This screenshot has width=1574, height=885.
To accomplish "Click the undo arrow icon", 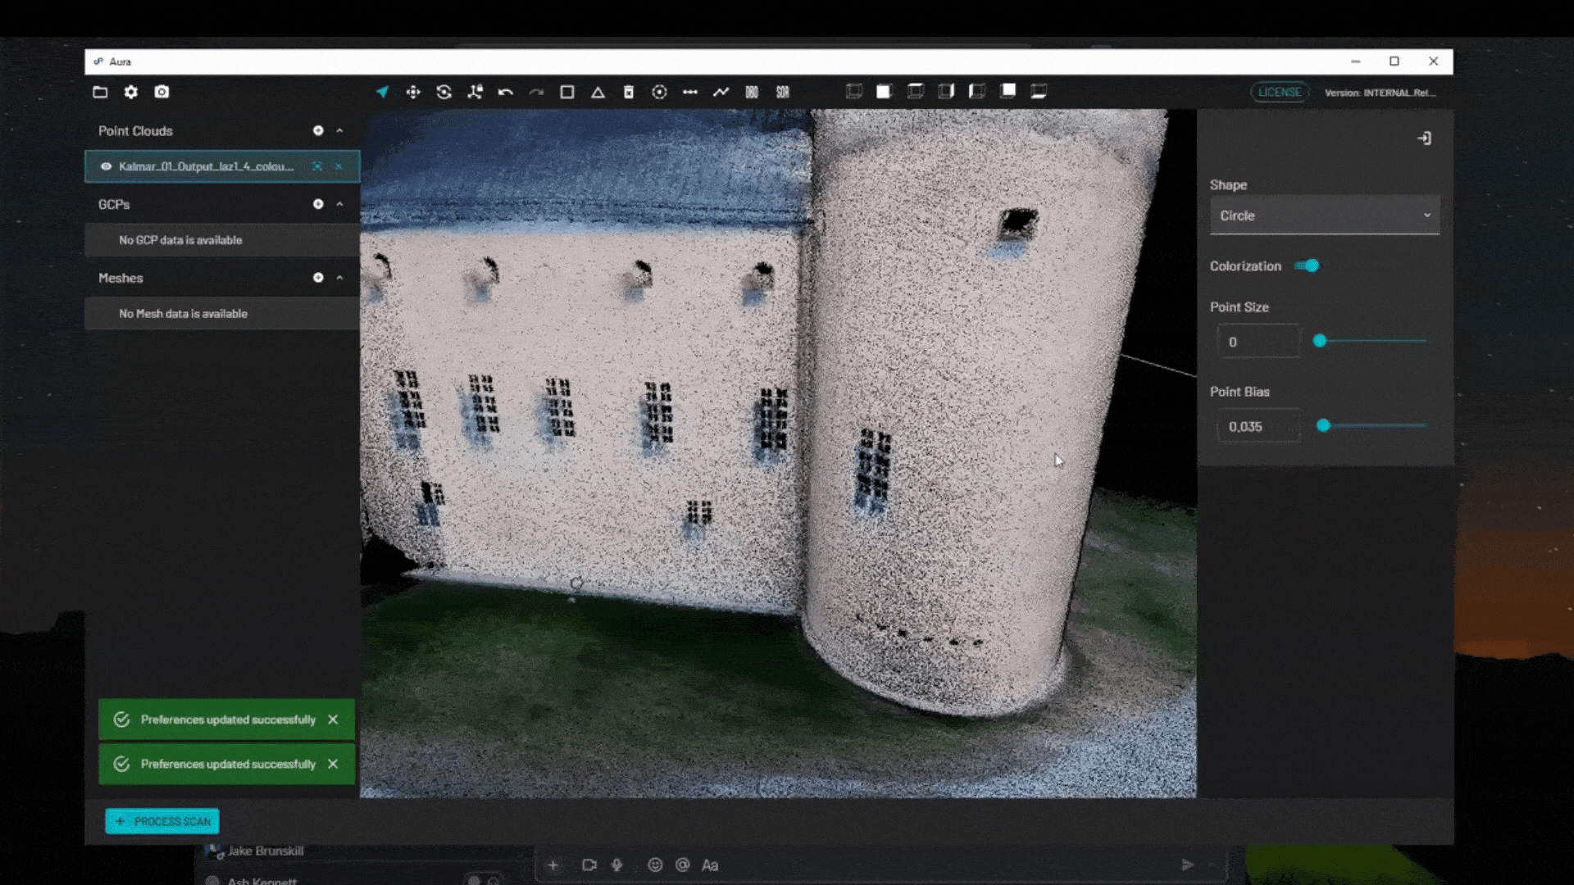I will coord(506,92).
